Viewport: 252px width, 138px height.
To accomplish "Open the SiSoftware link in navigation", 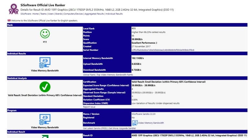I will pos(26,14).
